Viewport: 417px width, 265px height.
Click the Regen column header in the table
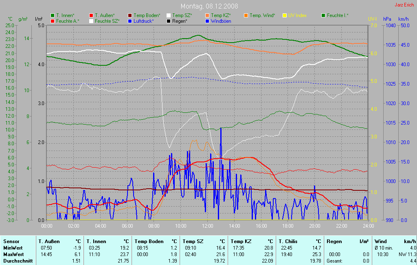pyautogui.click(x=334, y=241)
